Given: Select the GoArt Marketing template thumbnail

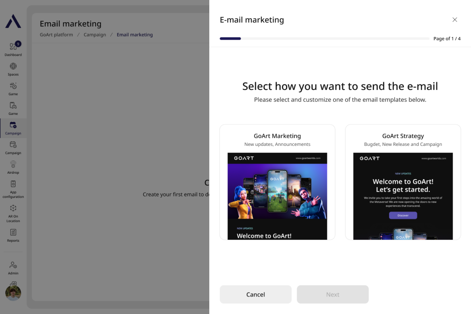Looking at the screenshot, I should click(277, 196).
